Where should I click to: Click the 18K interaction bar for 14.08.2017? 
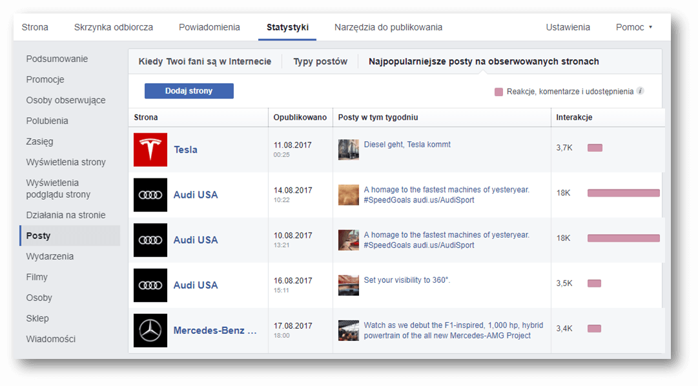tap(624, 193)
